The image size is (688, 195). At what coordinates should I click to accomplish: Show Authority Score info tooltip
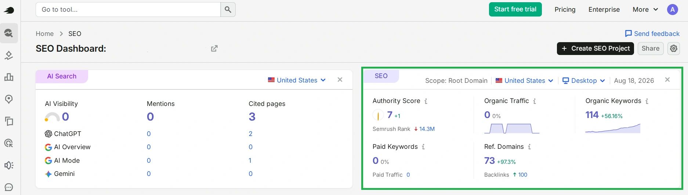pos(426,101)
